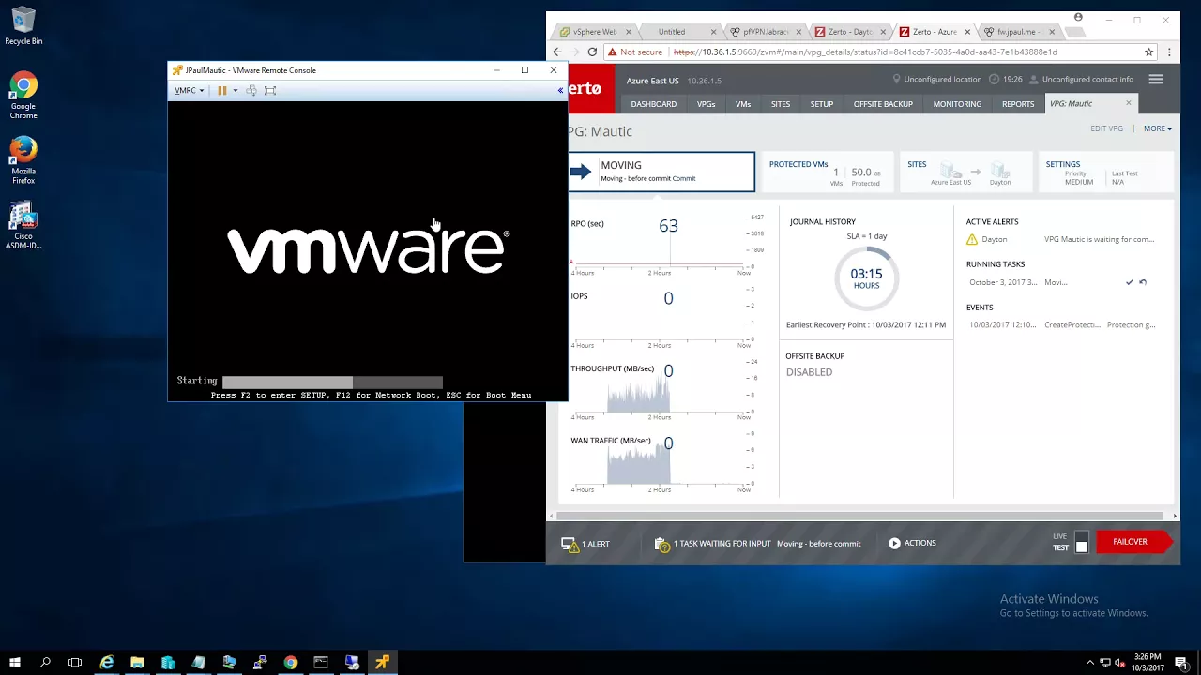The width and height of the screenshot is (1201, 675).
Task: Open the PROTECTED VMs panel
Action: [x=826, y=172]
